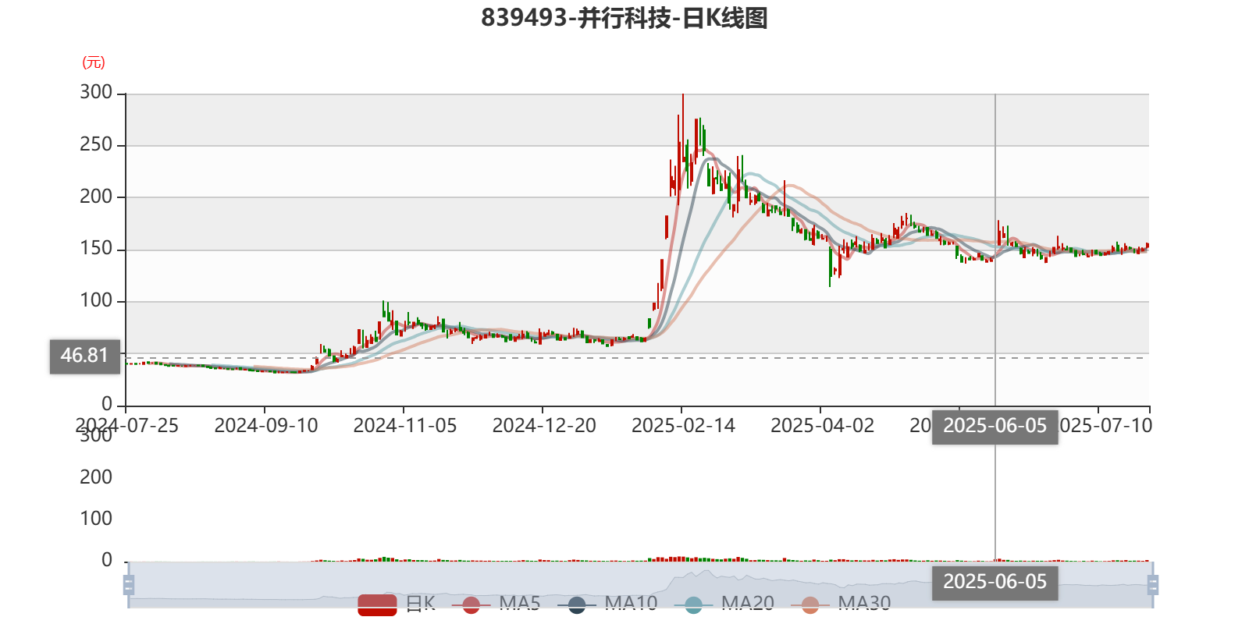Screen dimensions: 1249x624
Task: Grab the right data zoom slider handle
Action: pos(1153,585)
